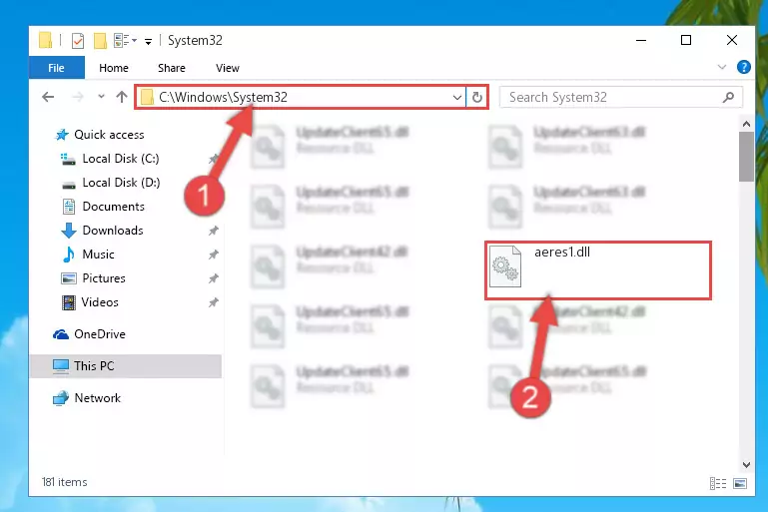This screenshot has width=768, height=512.
Task: Maximize the System32 window
Action: click(686, 40)
